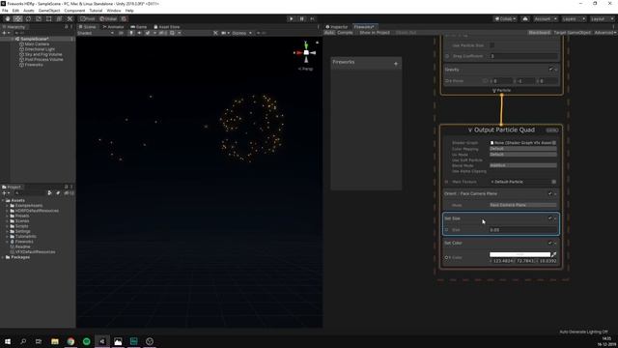Collapse the Assets folder in Project panel
This screenshot has height=348, width=618.
pos(3,200)
